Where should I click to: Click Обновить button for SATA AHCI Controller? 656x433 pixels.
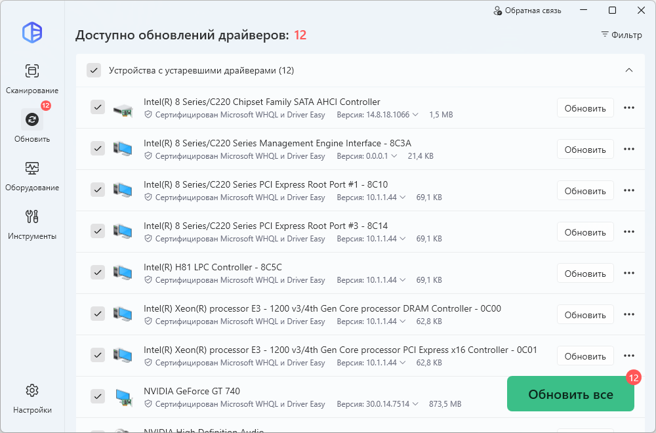pyautogui.click(x=585, y=108)
